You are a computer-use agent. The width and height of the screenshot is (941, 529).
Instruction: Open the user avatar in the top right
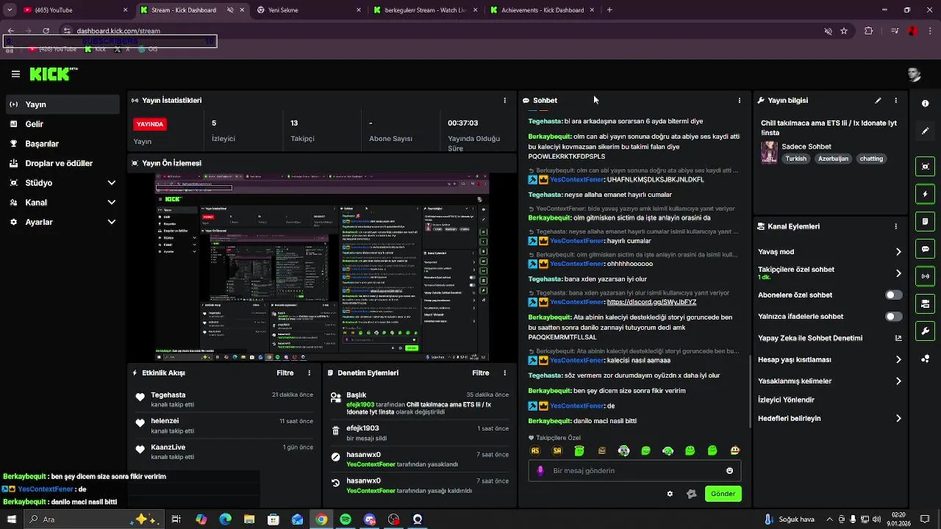(x=914, y=74)
